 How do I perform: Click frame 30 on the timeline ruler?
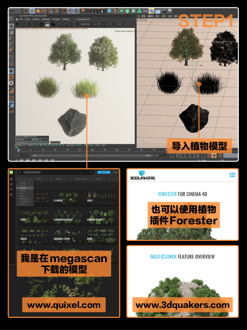(92, 150)
